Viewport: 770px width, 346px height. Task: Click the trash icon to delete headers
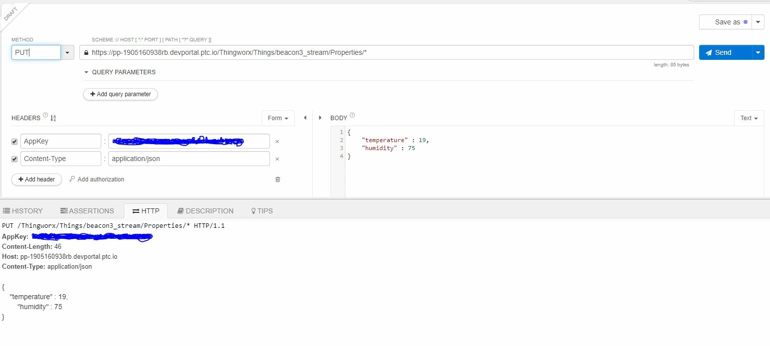pyautogui.click(x=278, y=179)
